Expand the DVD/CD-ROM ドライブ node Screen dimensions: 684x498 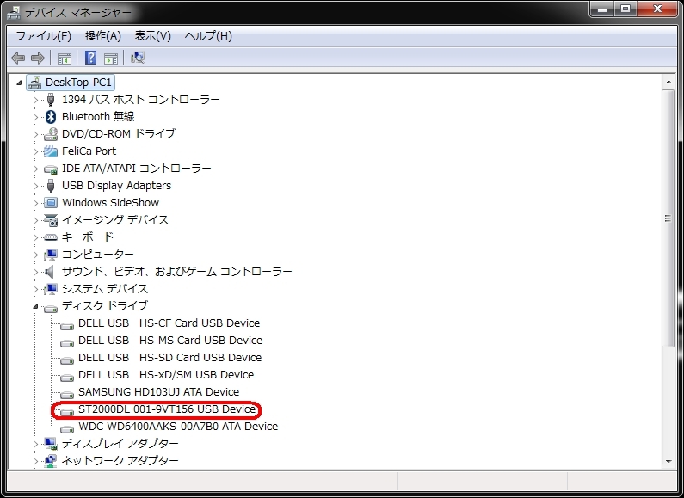coord(36,134)
